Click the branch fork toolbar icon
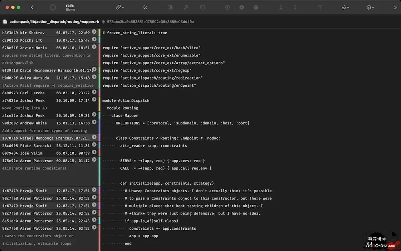The height and width of the screenshot is (251, 401). coord(320,7)
